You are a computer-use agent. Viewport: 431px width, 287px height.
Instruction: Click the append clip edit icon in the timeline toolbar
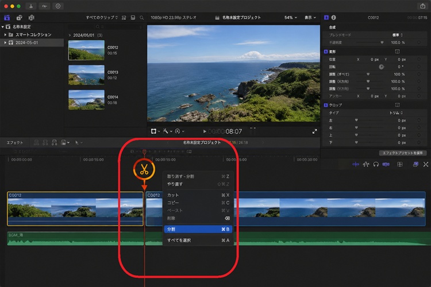(x=55, y=142)
